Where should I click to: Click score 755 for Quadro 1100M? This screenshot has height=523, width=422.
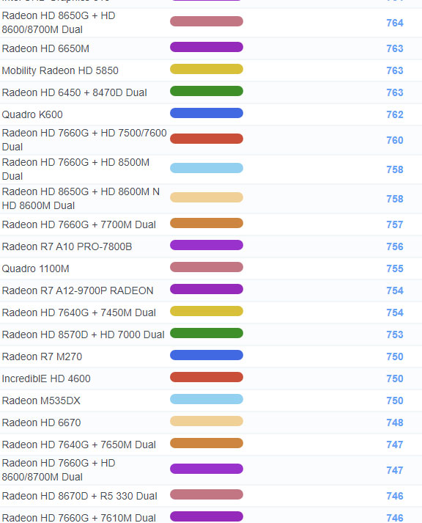click(395, 269)
